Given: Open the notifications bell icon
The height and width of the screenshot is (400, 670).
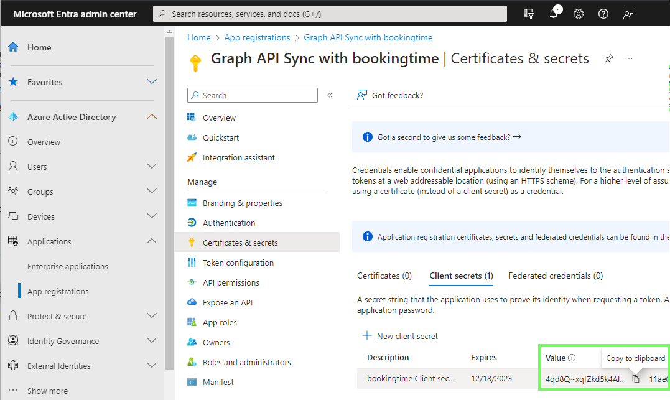Looking at the screenshot, I should (x=553, y=14).
